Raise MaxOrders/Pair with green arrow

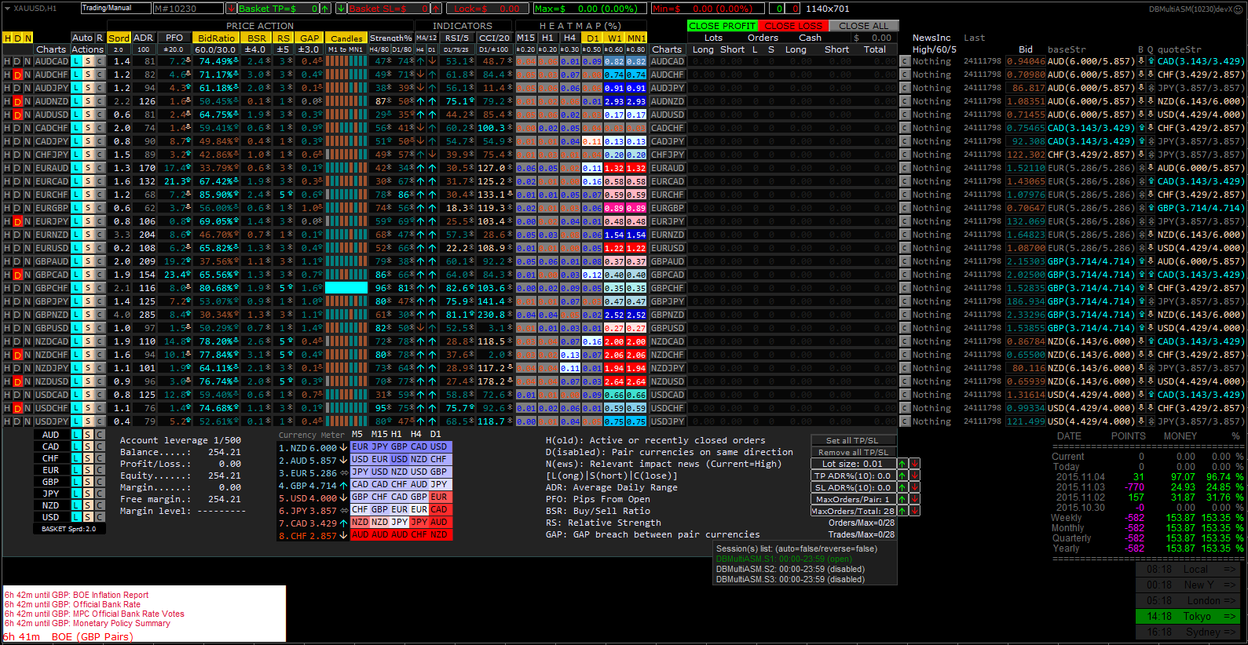[902, 499]
